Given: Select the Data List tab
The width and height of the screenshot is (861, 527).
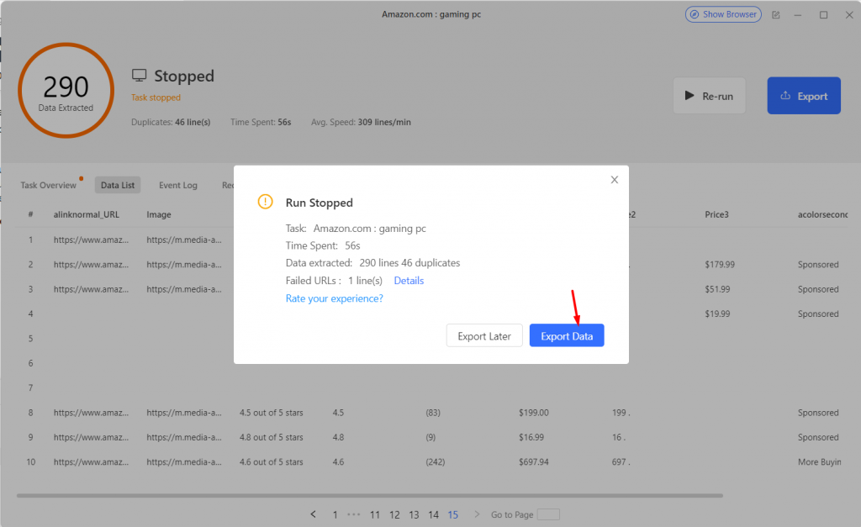Looking at the screenshot, I should coord(118,185).
